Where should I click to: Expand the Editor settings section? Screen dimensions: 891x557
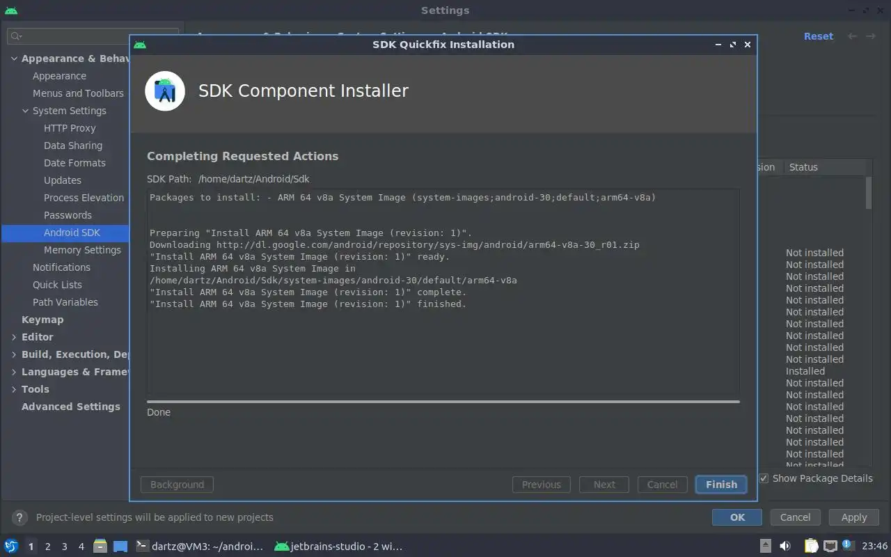(x=14, y=337)
